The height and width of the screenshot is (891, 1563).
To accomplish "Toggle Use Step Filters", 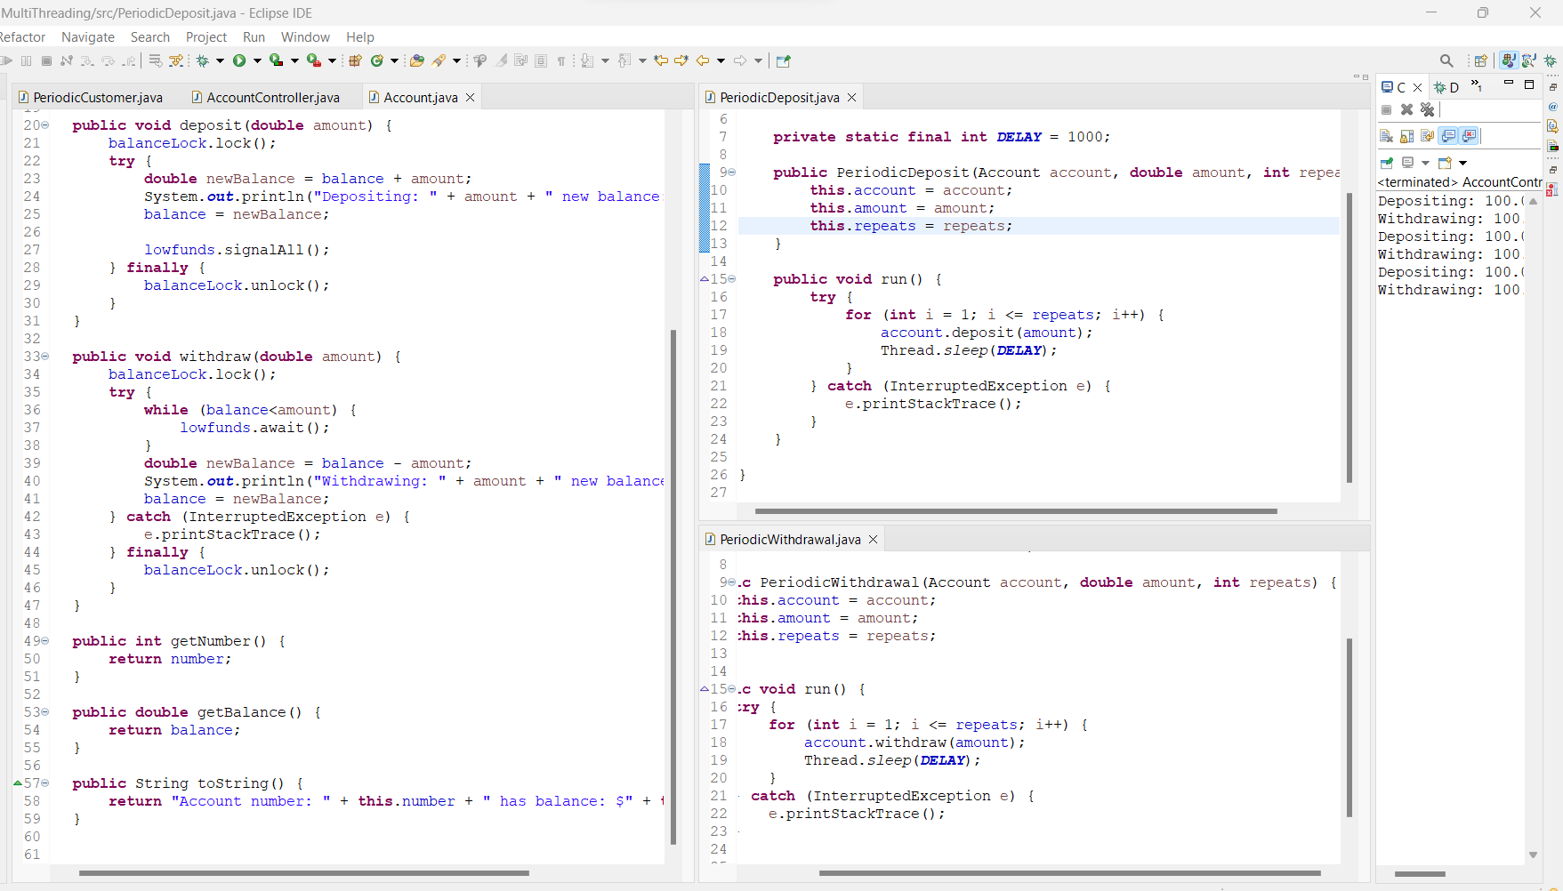I will click(x=176, y=60).
